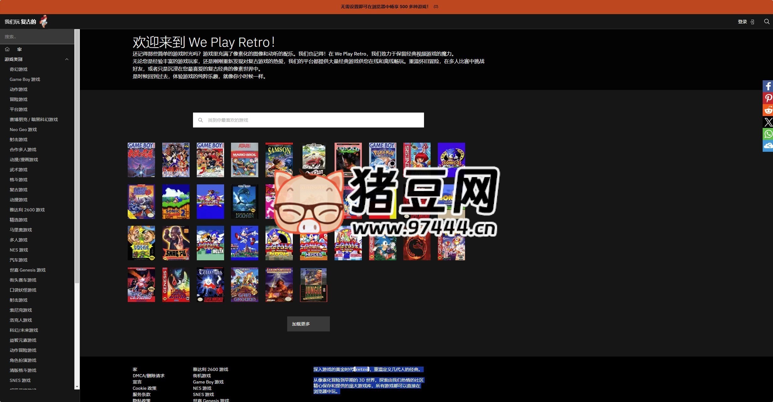Open the Game Boy 游戏 category

click(25, 79)
